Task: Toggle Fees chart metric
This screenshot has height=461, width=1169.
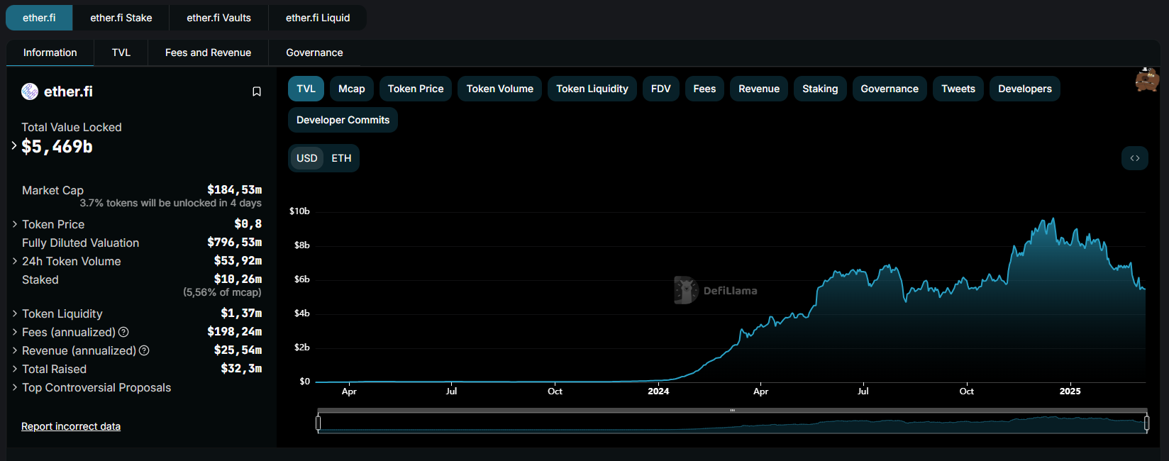Action: [704, 89]
